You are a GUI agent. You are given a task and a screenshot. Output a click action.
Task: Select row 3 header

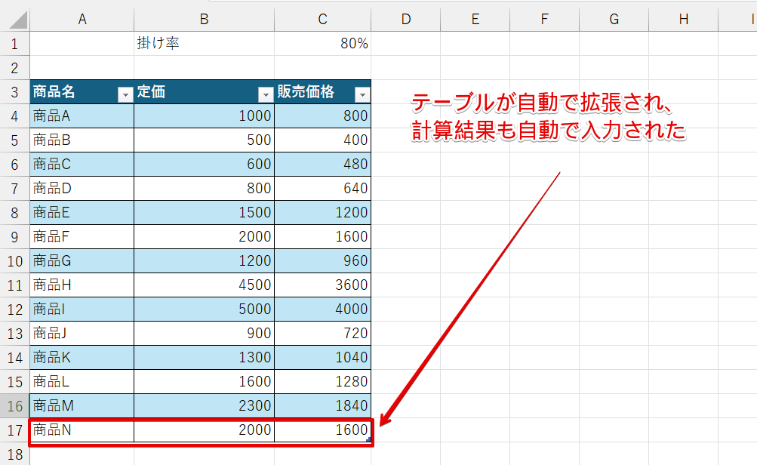click(x=14, y=92)
